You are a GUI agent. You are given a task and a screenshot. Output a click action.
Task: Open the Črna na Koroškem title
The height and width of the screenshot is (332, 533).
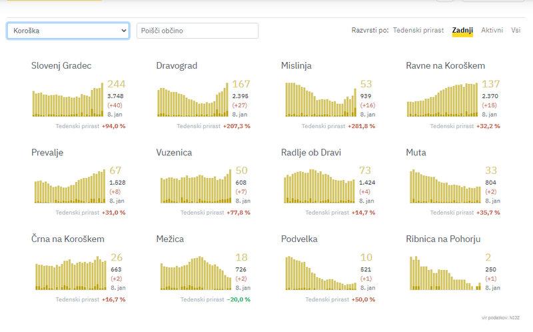(x=68, y=239)
